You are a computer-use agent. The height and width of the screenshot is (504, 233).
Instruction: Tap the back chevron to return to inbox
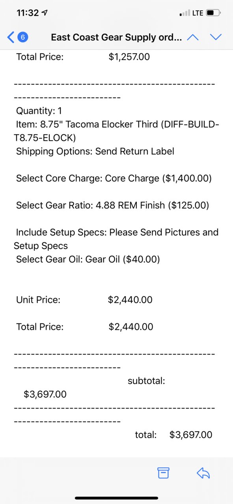pos(11,37)
